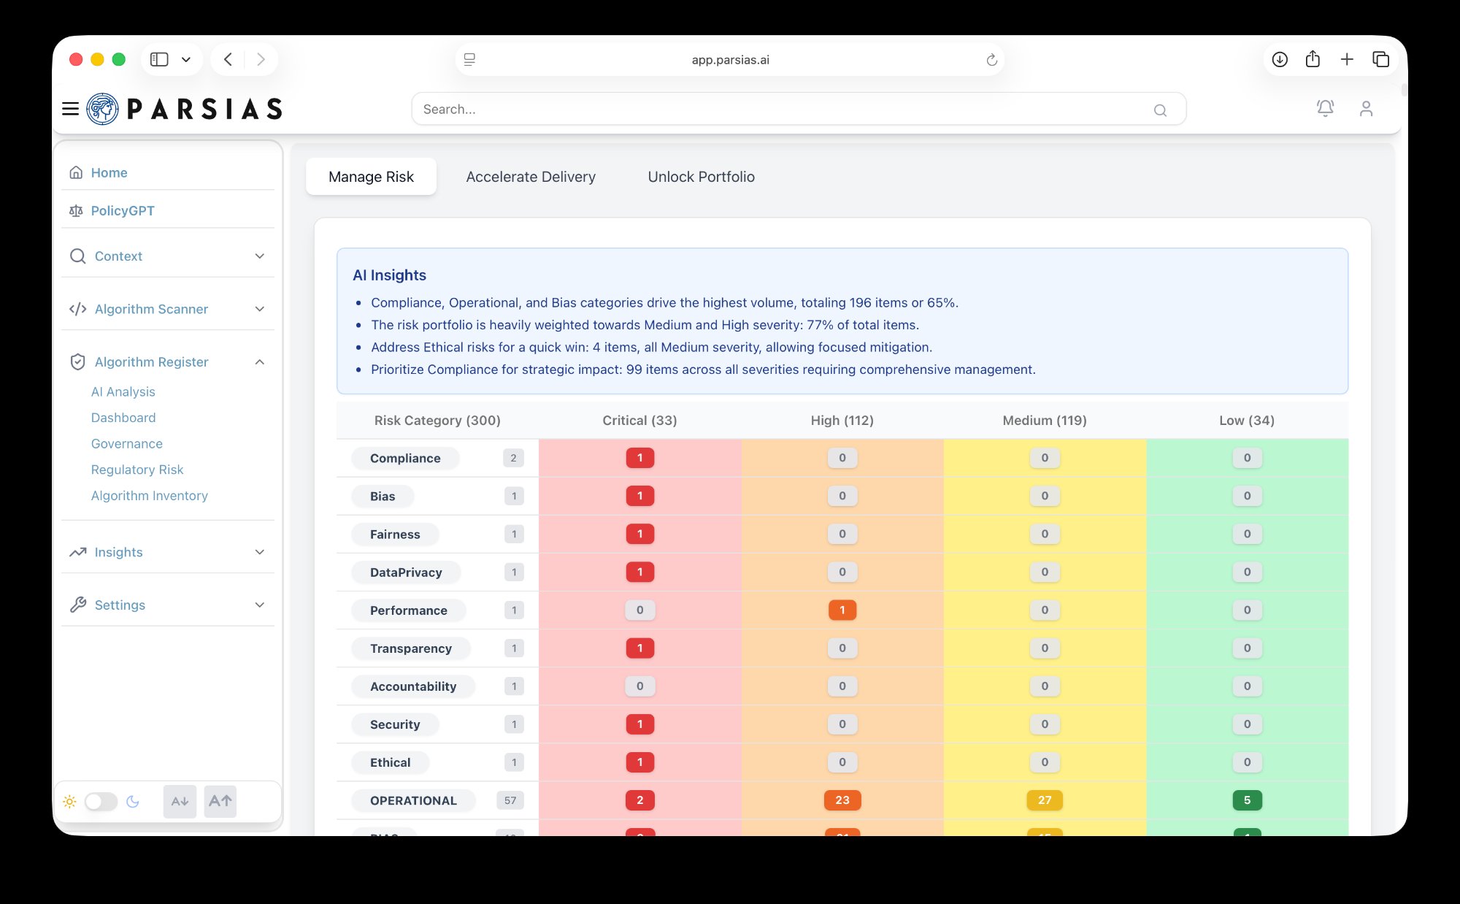Click inside the Search field
The height and width of the screenshot is (904, 1460).
(x=730, y=109)
